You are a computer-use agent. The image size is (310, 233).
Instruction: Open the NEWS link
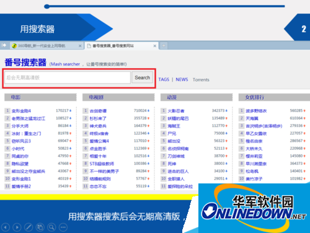pyautogui.click(x=182, y=79)
